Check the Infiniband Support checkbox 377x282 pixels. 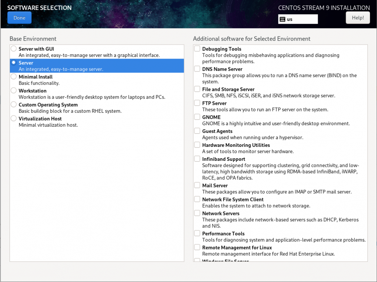[197, 159]
